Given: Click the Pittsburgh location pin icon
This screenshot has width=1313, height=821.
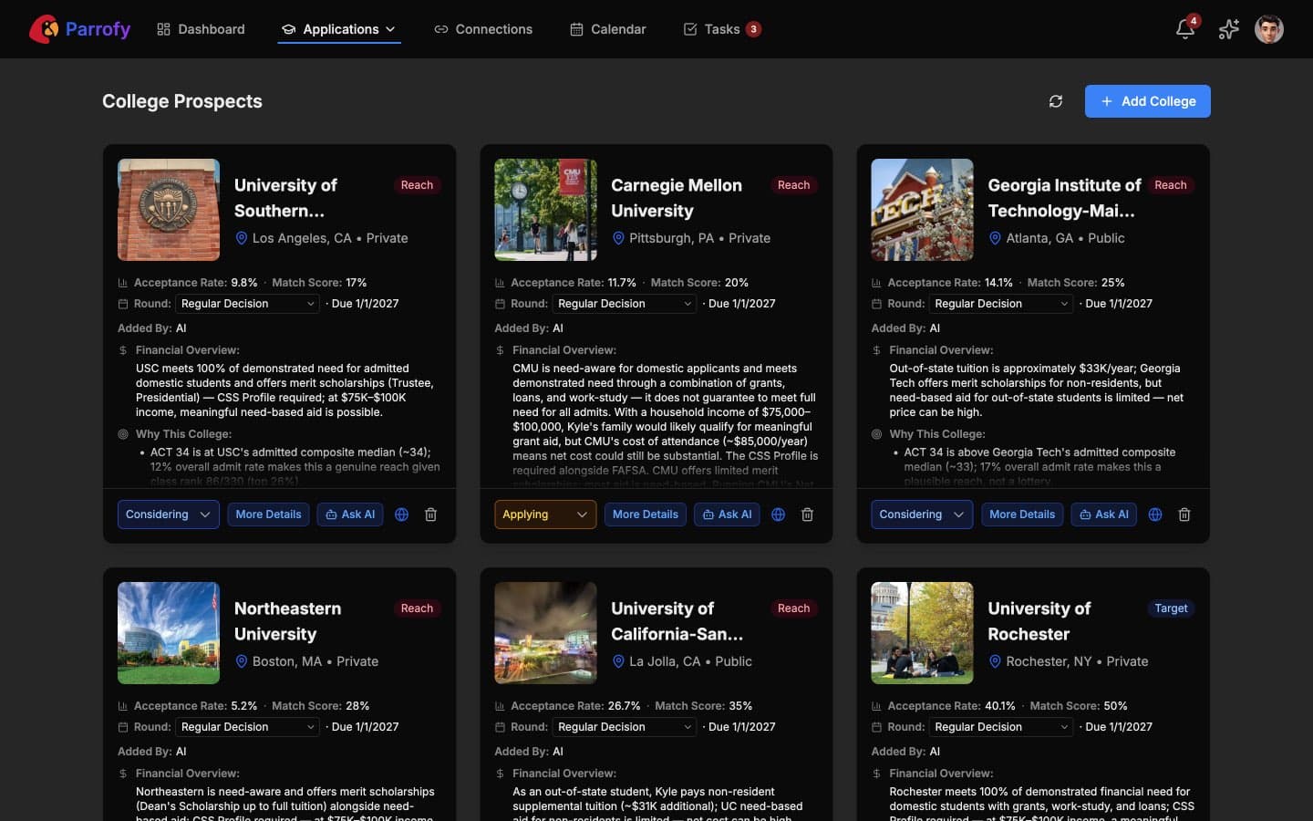Looking at the screenshot, I should [618, 238].
